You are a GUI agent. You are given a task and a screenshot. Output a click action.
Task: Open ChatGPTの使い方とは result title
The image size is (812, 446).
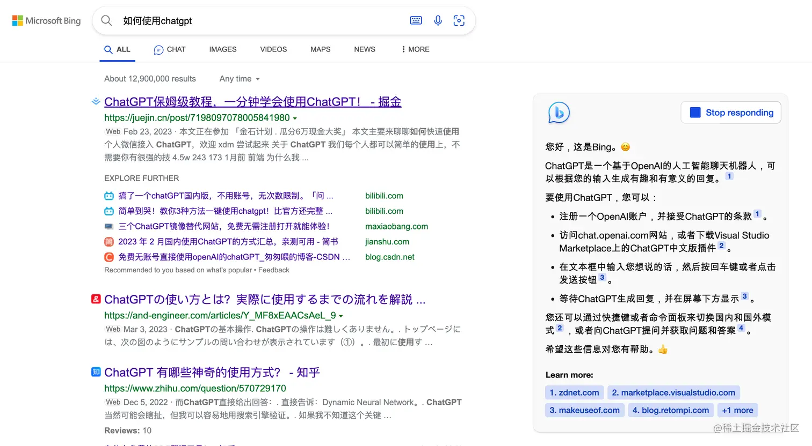point(265,300)
